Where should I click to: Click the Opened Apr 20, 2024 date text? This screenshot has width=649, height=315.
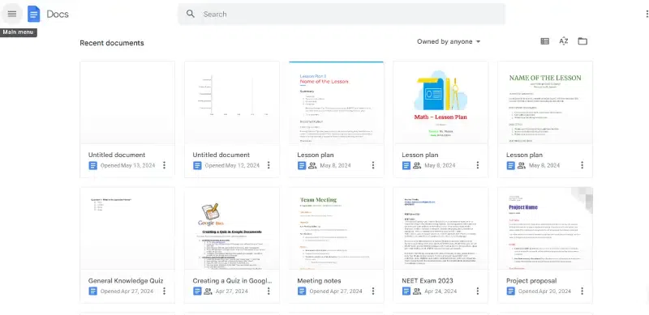pyautogui.click(x=544, y=291)
